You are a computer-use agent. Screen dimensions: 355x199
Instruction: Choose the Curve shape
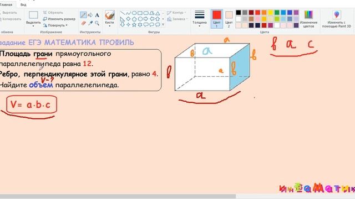pos(128,13)
